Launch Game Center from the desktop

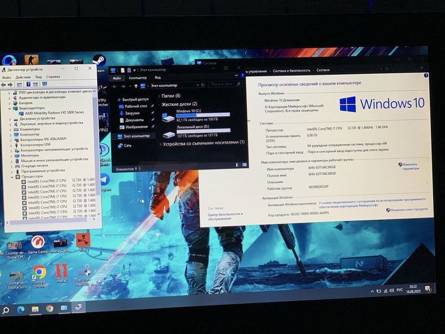(38, 244)
